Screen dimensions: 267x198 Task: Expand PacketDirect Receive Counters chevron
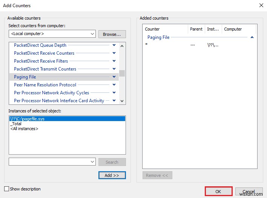114,53
